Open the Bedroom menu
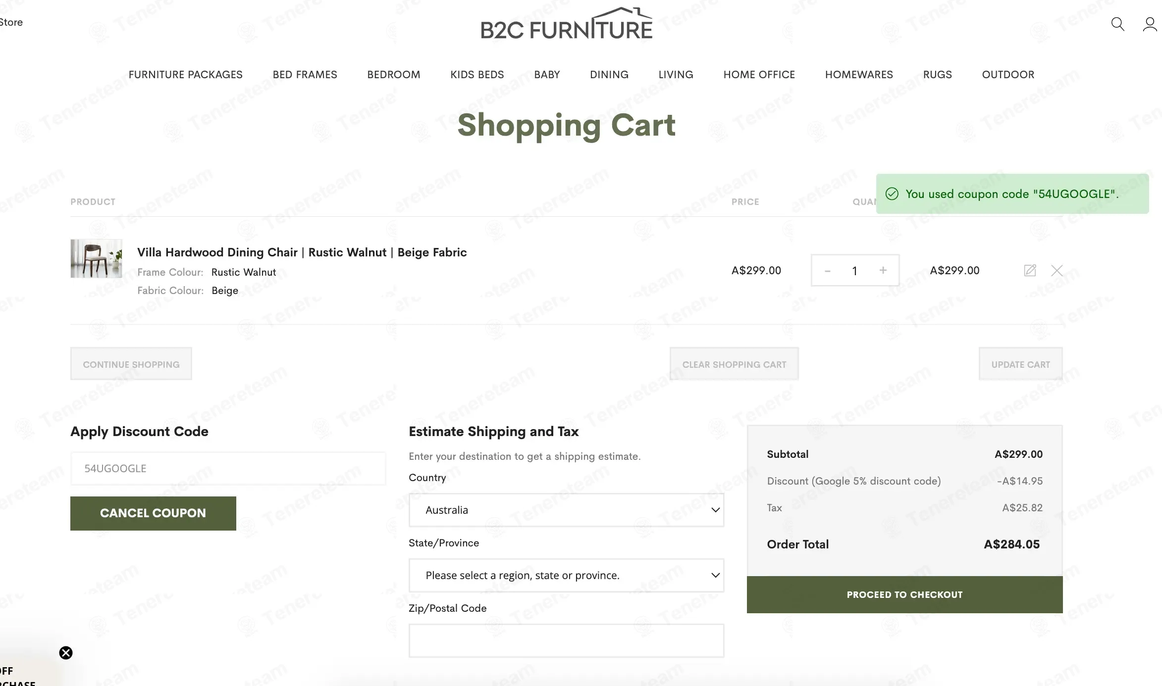This screenshot has width=1162, height=686. click(394, 75)
